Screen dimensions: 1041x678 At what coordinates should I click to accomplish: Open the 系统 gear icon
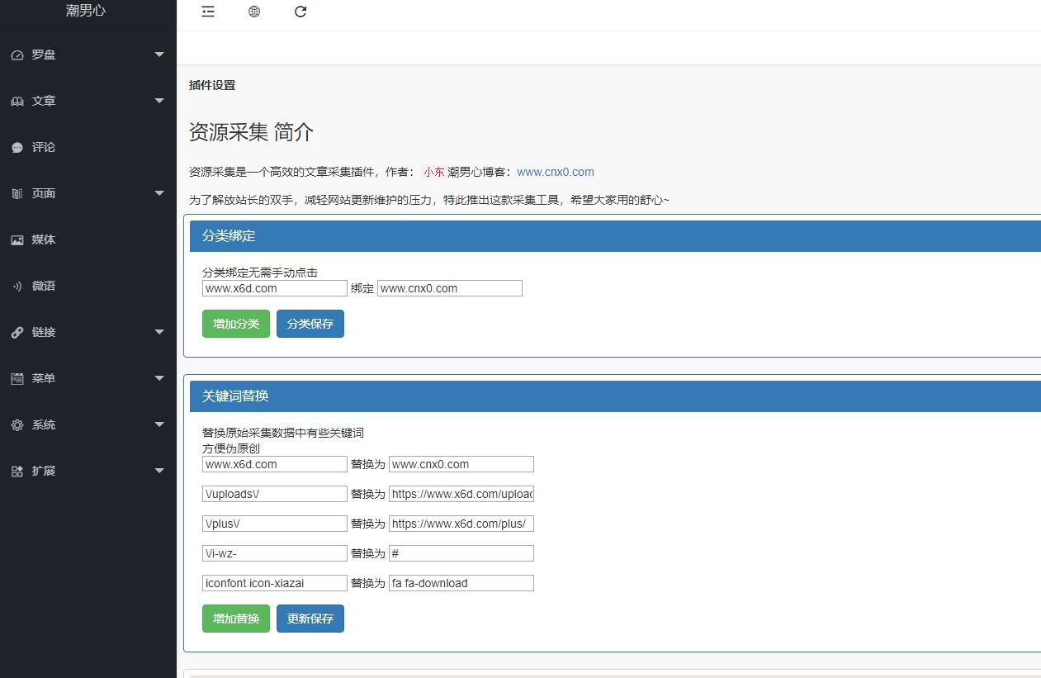point(18,424)
